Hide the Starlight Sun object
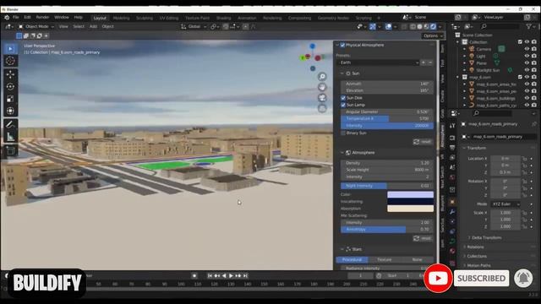Image resolution: width=541 pixels, height=304 pixels. pos(527,70)
